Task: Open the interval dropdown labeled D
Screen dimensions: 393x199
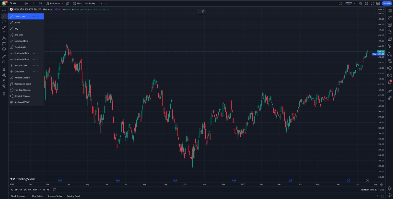Action: click(x=33, y=3)
